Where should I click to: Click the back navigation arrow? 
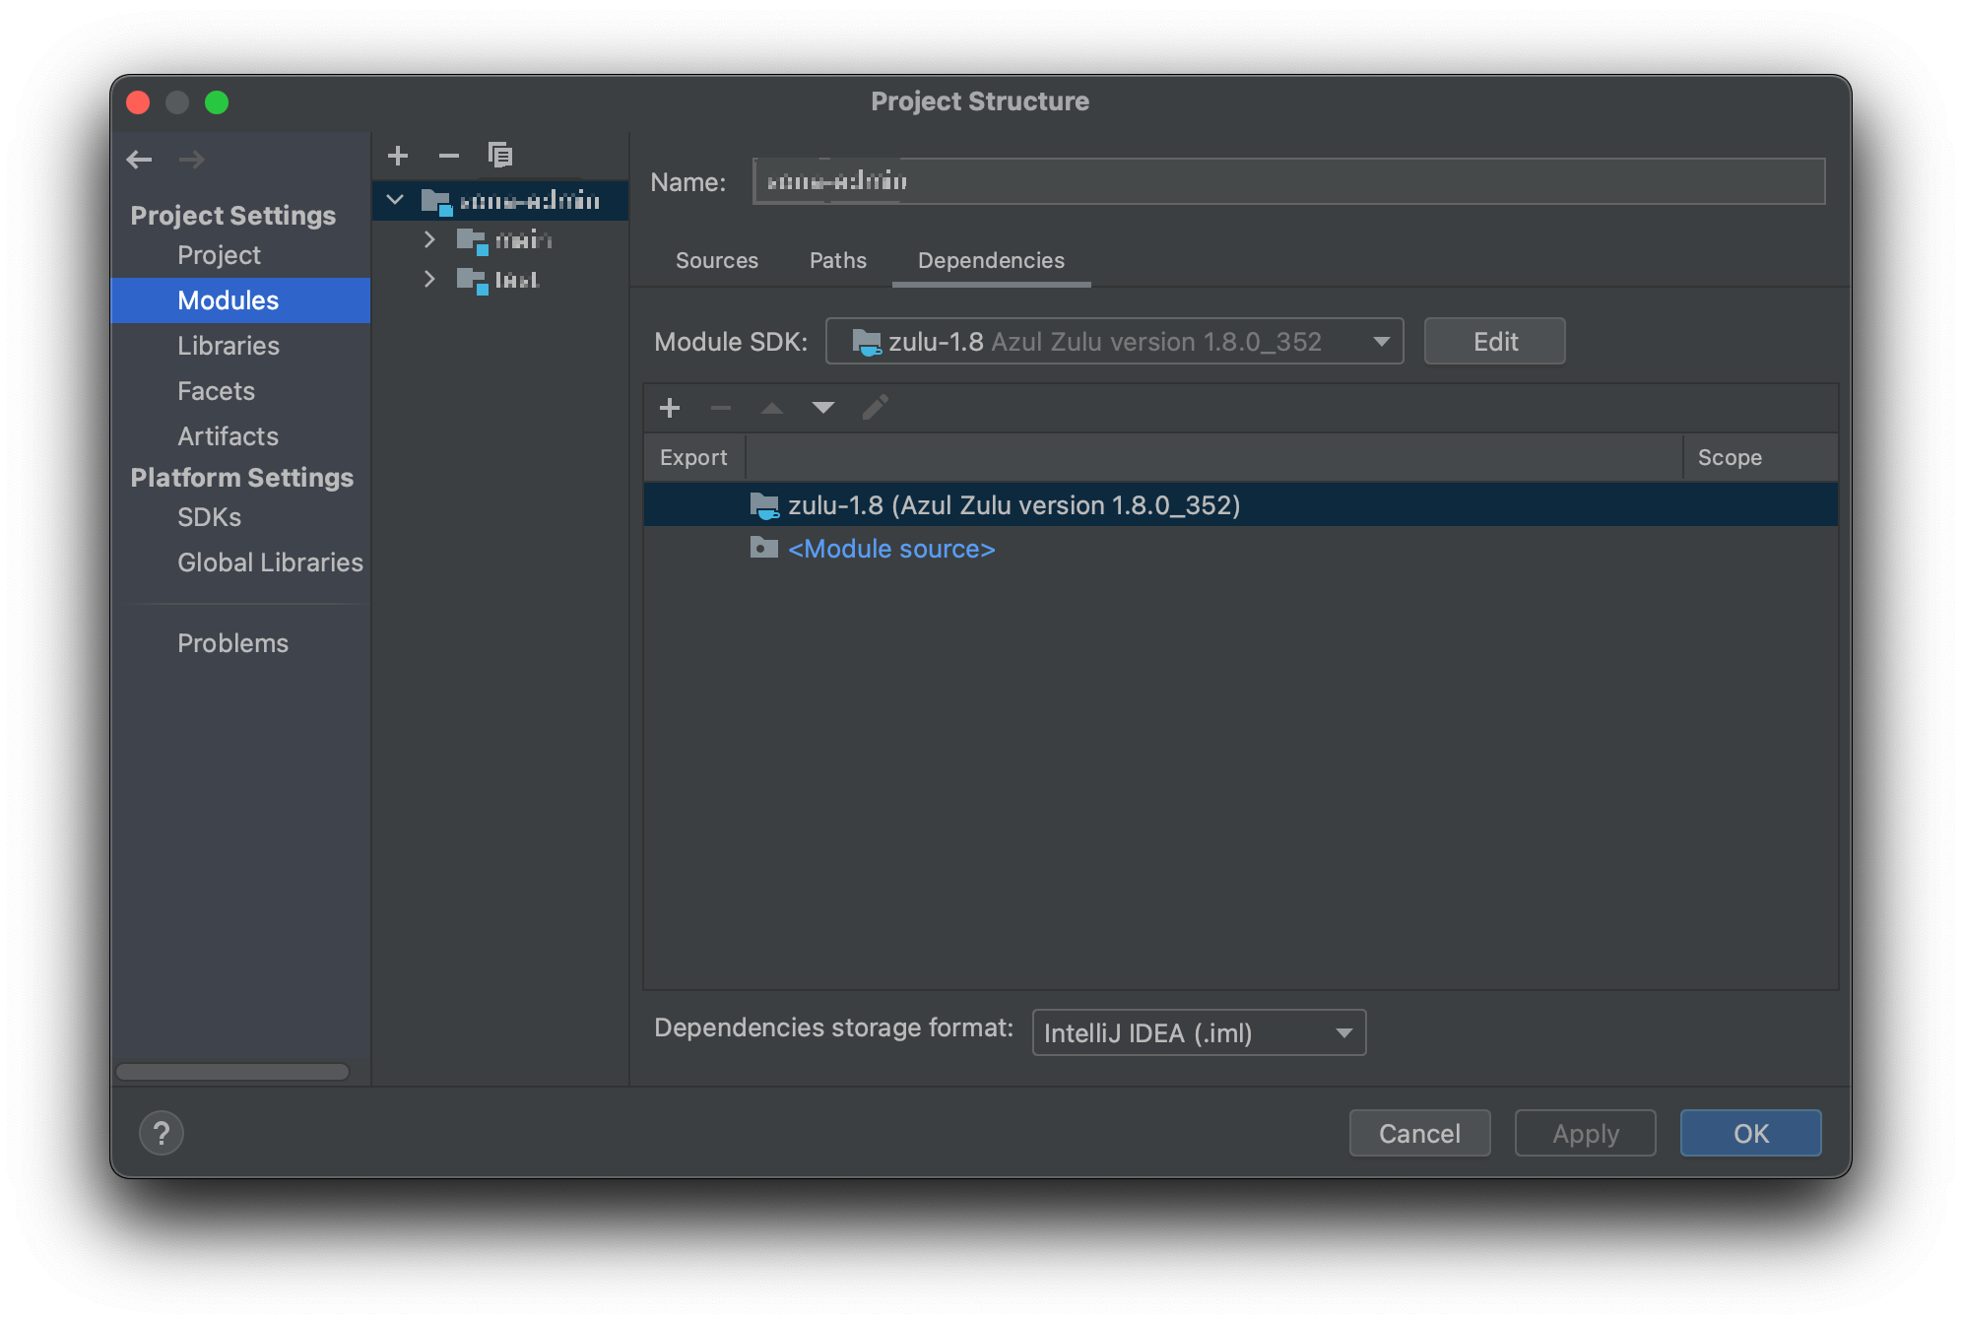[140, 160]
